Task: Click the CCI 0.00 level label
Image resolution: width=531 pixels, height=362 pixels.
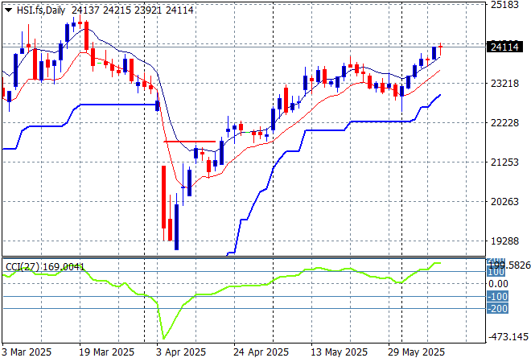Action: tap(498, 284)
